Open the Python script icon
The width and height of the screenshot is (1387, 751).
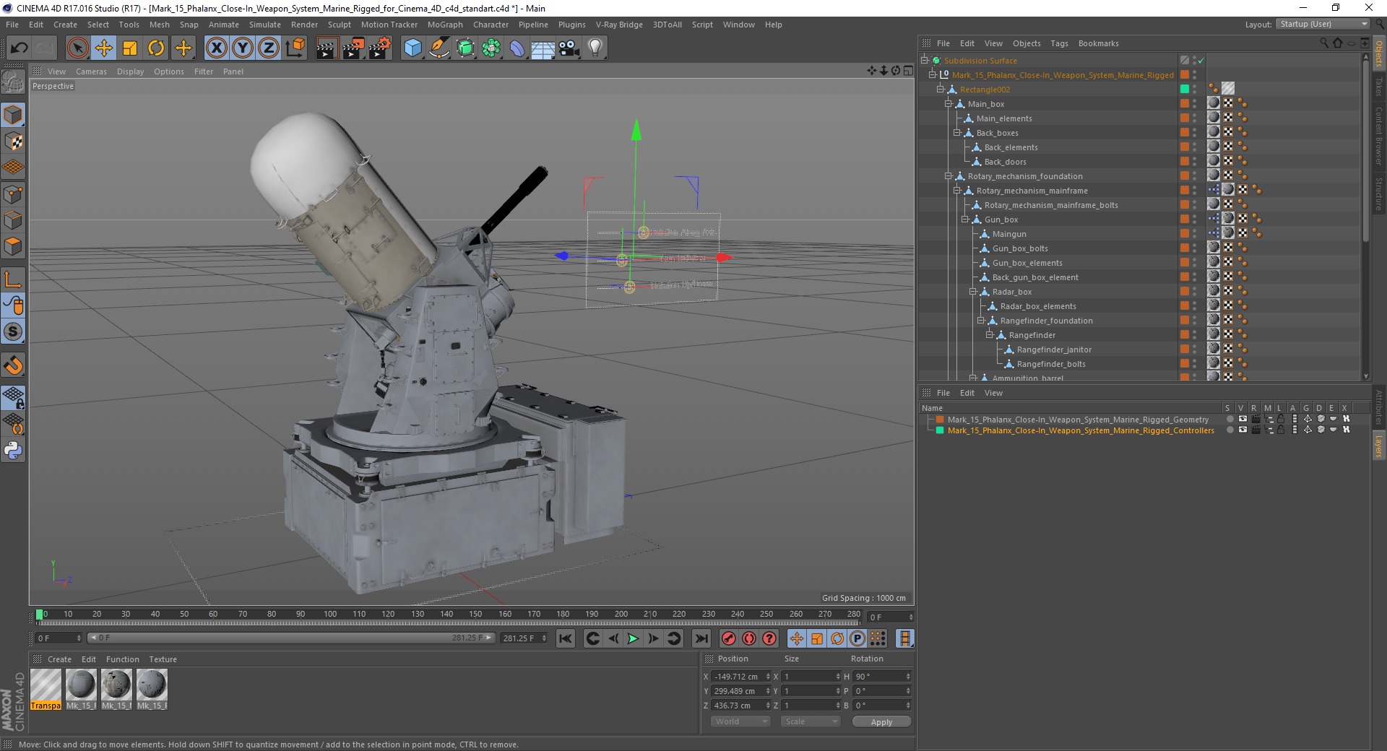tap(13, 451)
